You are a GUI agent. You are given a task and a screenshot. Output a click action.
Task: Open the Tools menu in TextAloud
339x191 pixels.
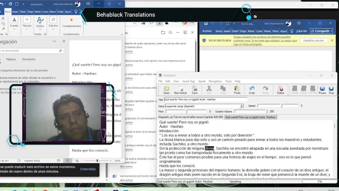228,81
